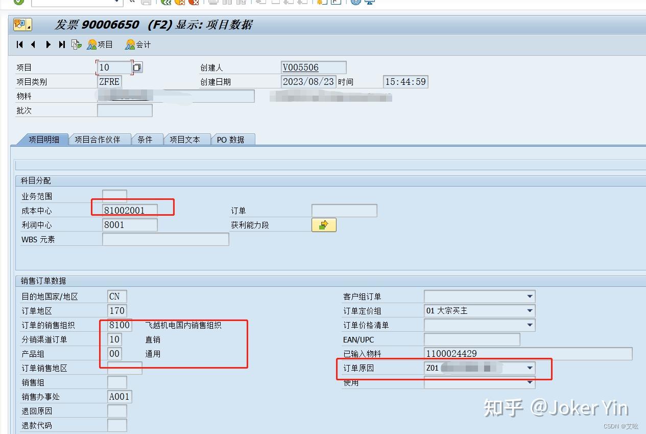Click the green Back arrow icon

(x=166, y=2)
